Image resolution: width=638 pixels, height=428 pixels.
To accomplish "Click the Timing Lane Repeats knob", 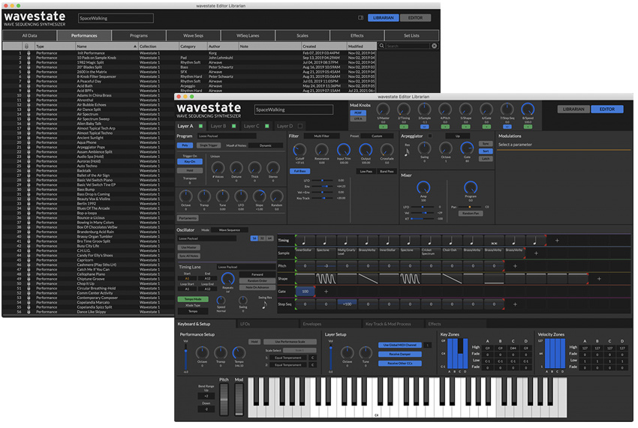I will coord(228,279).
